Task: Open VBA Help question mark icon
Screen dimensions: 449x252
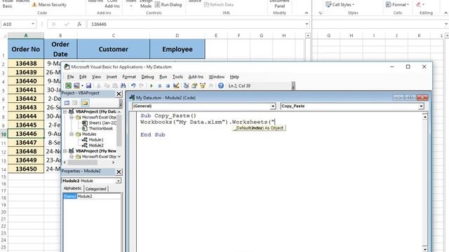Action: [x=221, y=85]
